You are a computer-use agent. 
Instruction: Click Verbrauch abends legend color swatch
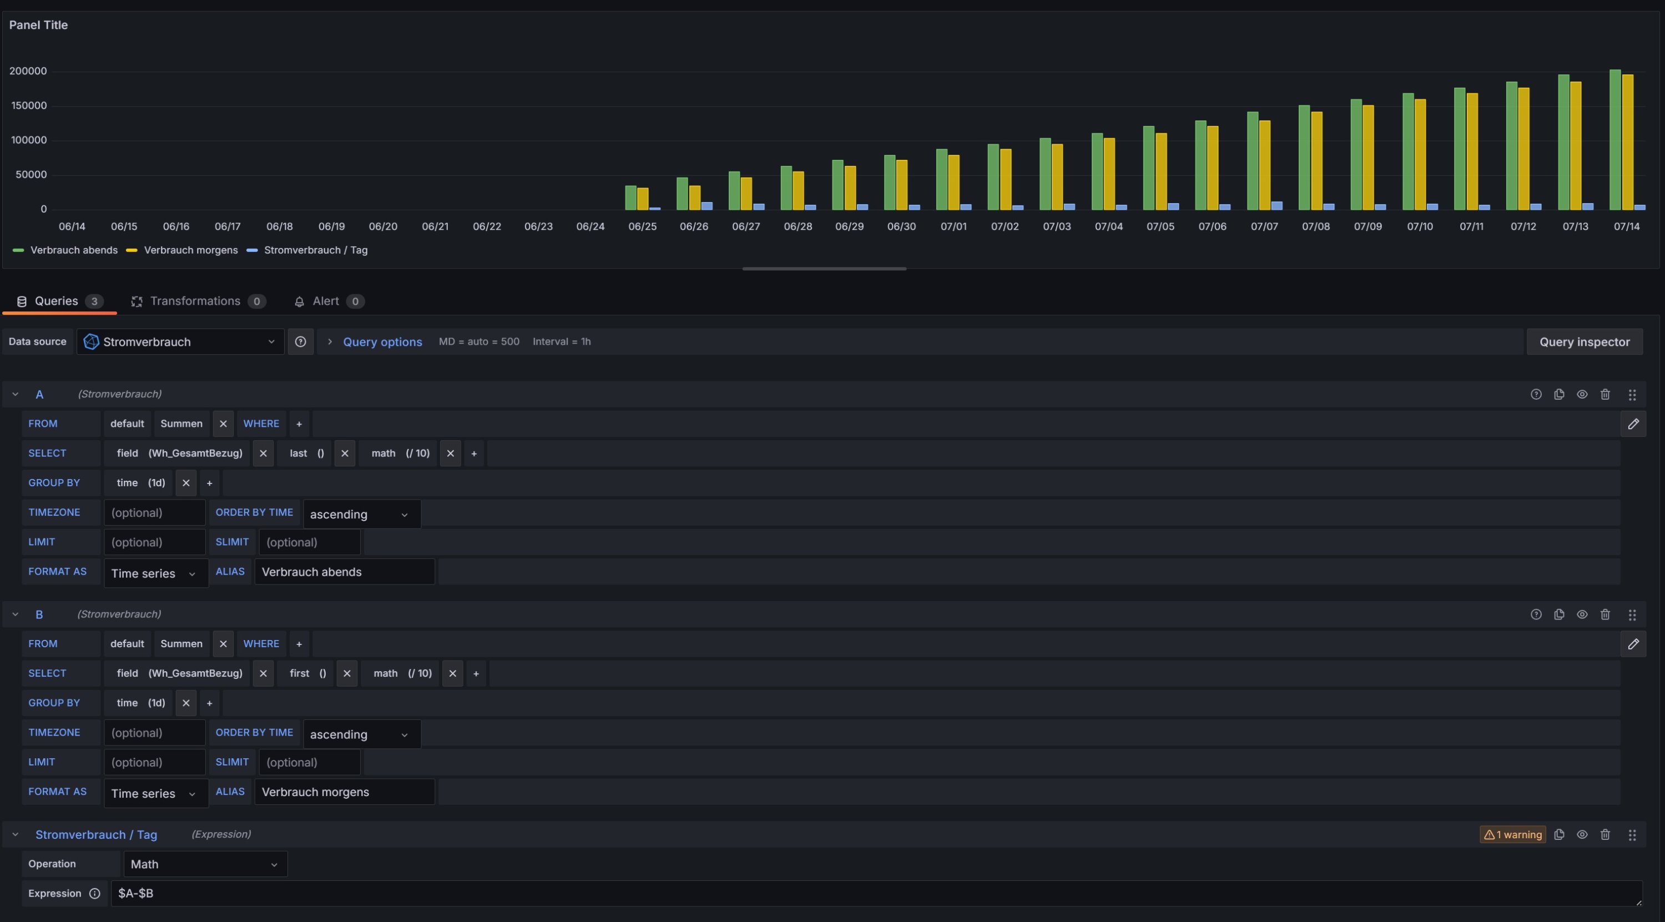pos(18,250)
